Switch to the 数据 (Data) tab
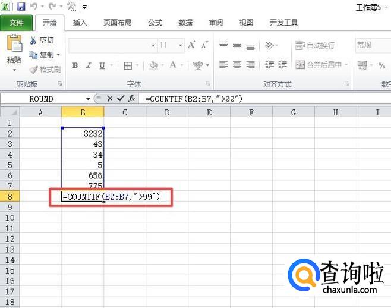The image size is (391, 308). click(x=185, y=23)
